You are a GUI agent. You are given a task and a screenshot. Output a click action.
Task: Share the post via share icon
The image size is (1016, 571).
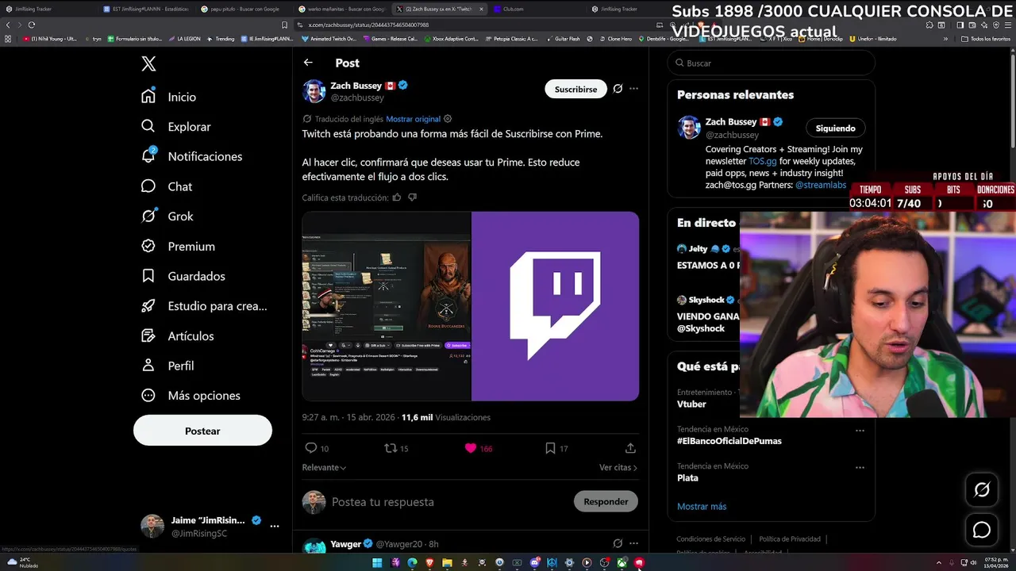click(630, 448)
